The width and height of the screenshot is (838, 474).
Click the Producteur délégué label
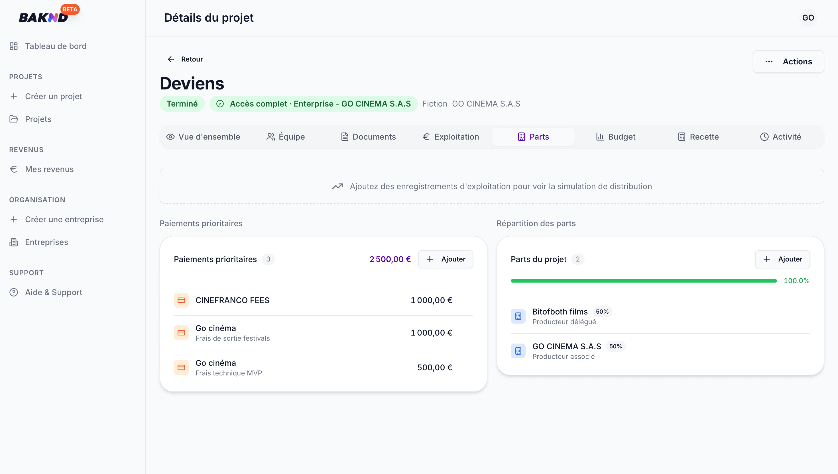[564, 322]
